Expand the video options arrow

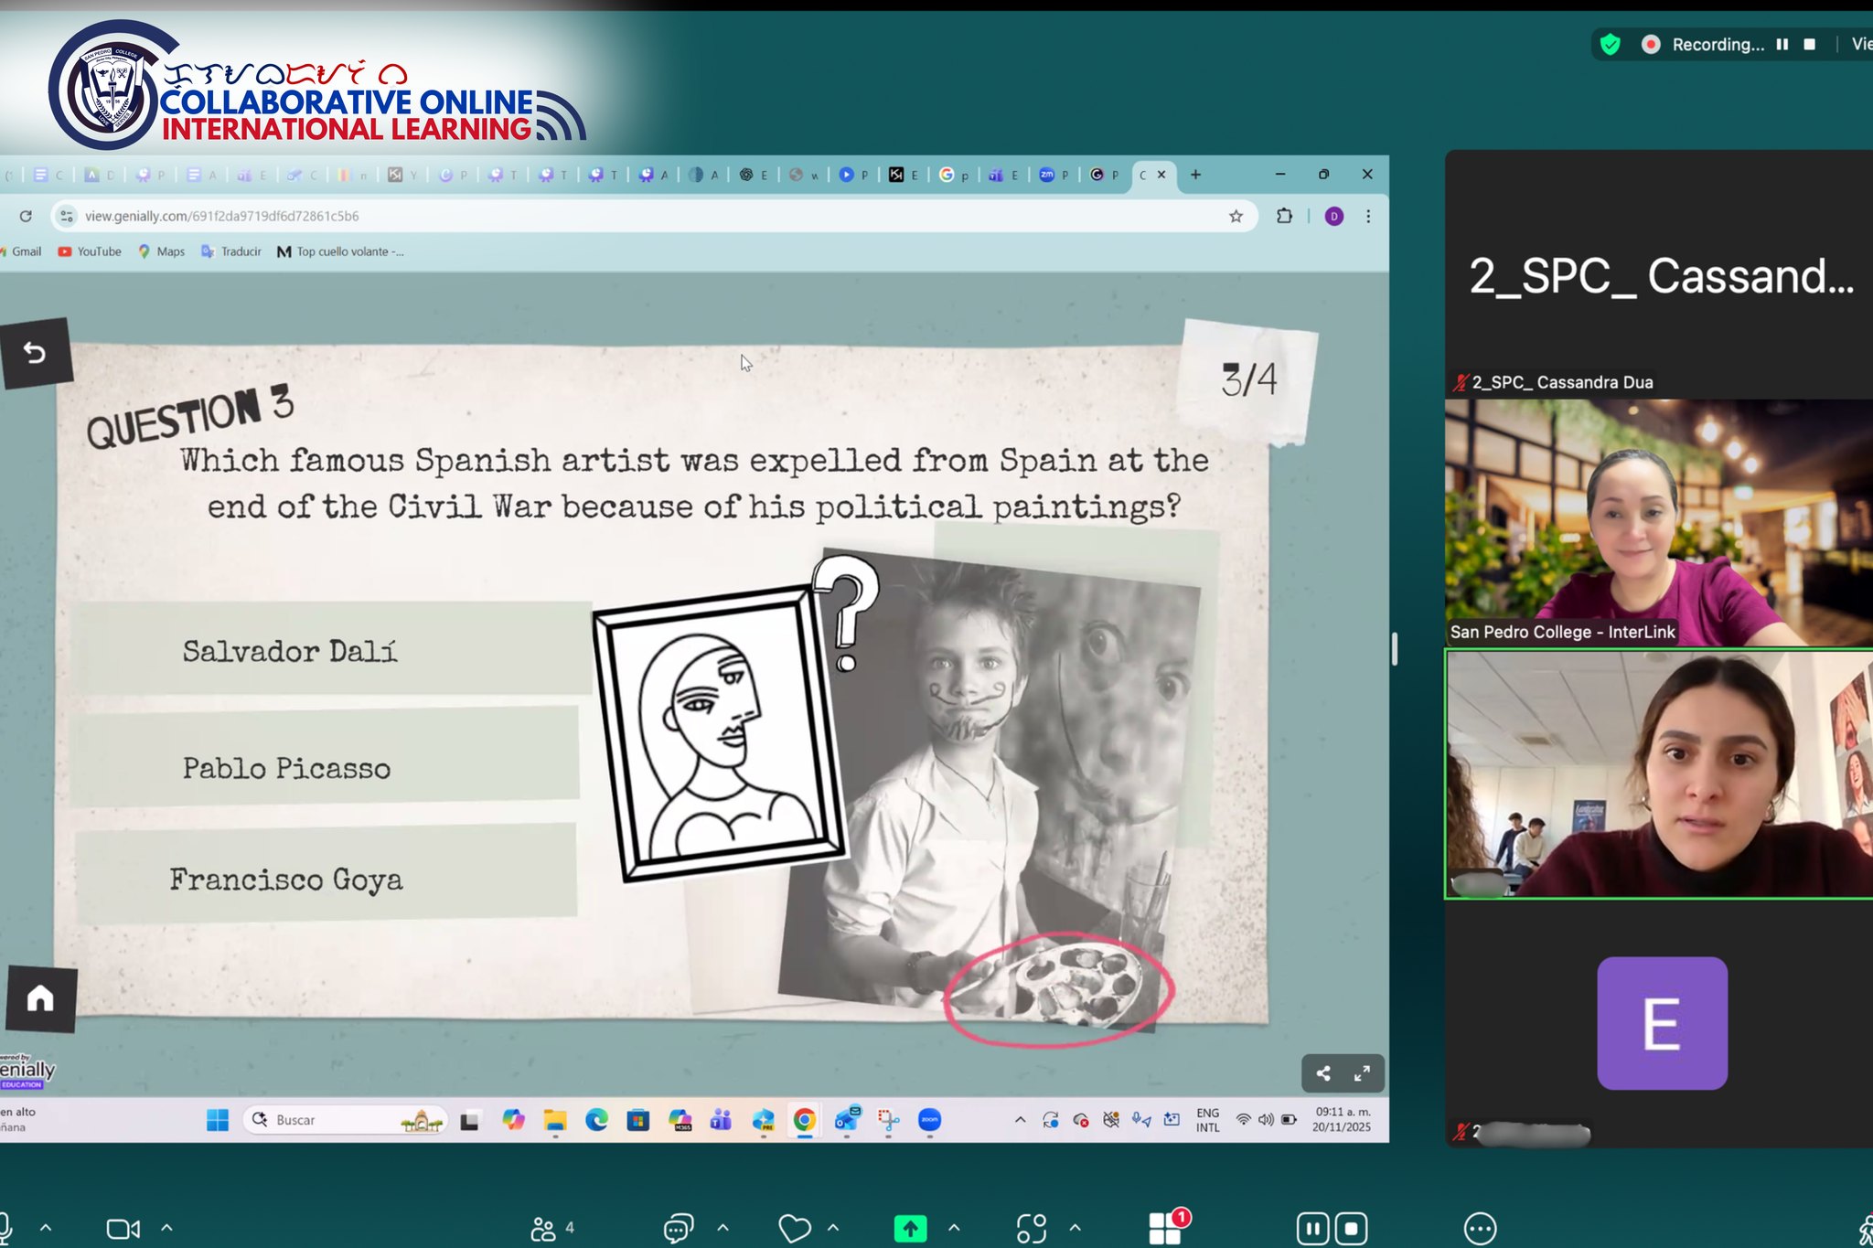166,1228
